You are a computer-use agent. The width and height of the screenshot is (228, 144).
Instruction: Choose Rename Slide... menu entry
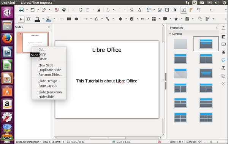pos(49,74)
